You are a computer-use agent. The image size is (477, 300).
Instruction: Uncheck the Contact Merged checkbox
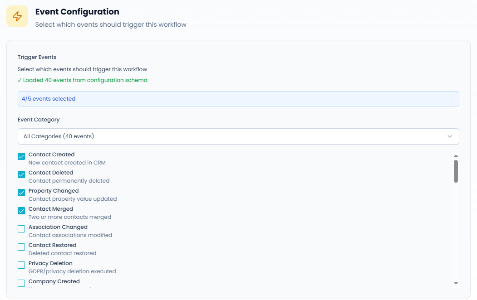[x=21, y=211]
